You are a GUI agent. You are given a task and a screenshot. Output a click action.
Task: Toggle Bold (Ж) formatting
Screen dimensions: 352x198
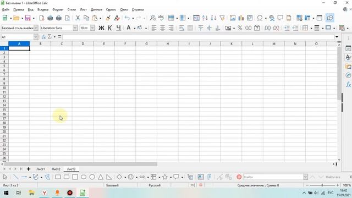coord(101,28)
